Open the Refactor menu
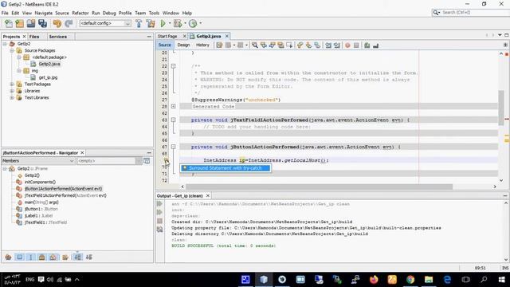Image resolution: width=510 pixels, height=287 pixels. coord(80,13)
